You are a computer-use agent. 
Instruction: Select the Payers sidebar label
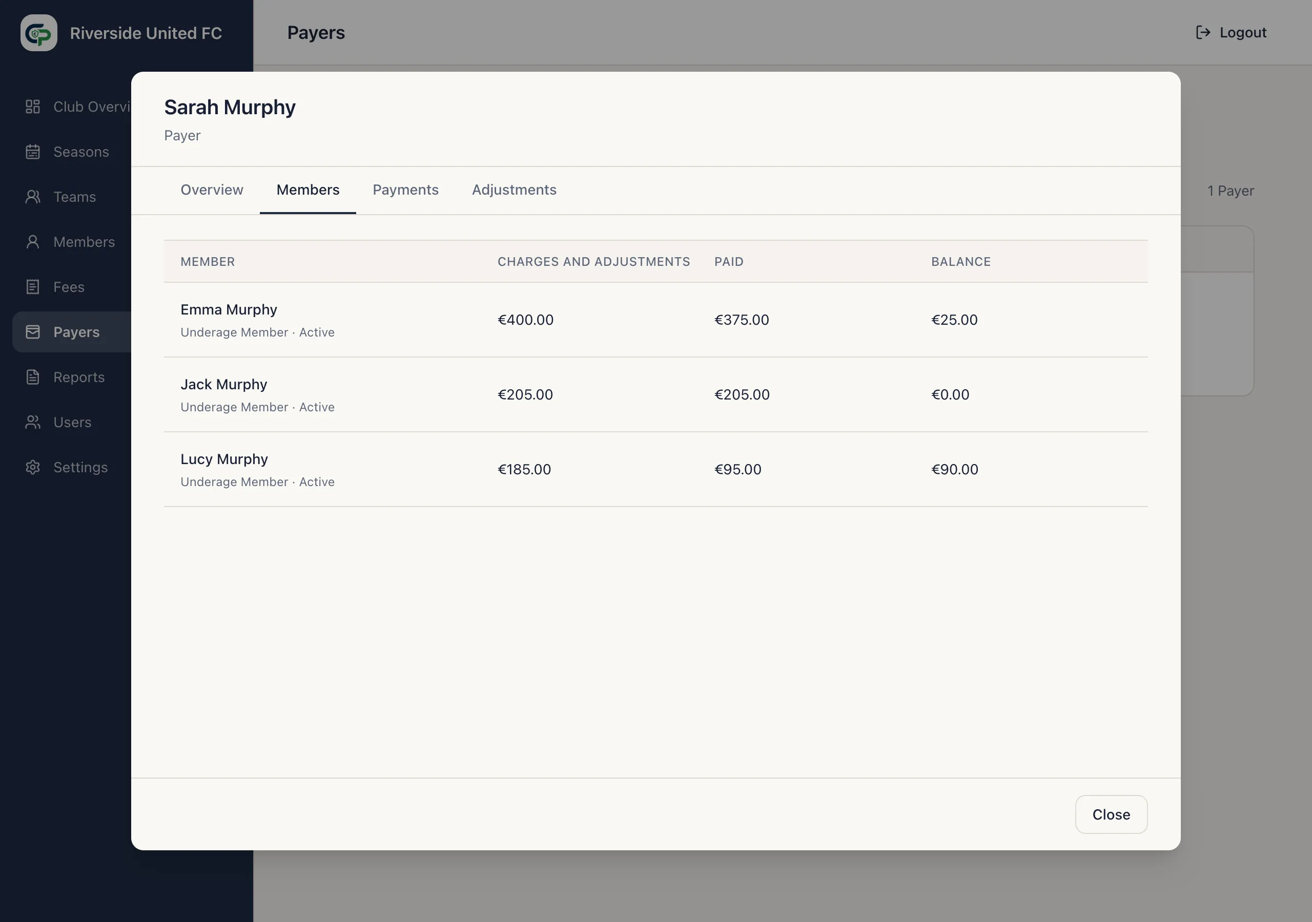coord(76,332)
